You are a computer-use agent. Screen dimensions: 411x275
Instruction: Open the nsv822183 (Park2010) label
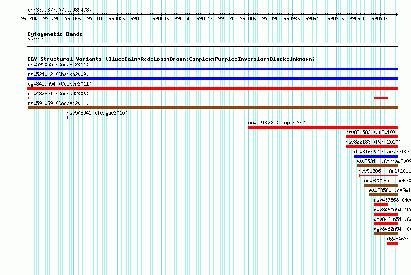[x=373, y=142]
